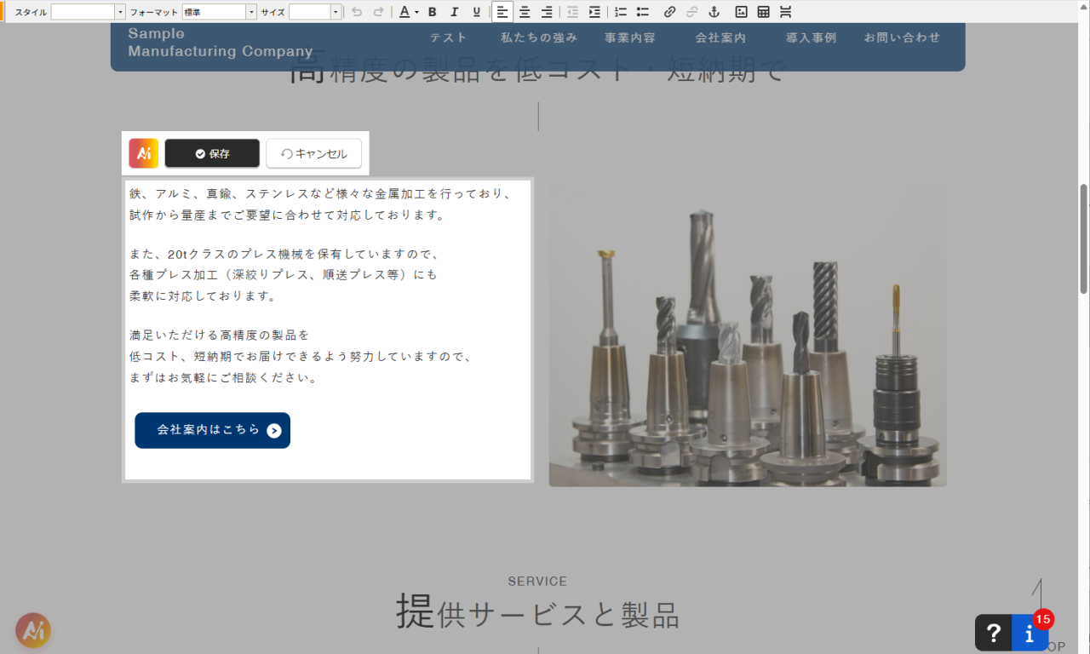Click the milling tools photo
This screenshot has width=1090, height=654.
pyautogui.click(x=748, y=335)
